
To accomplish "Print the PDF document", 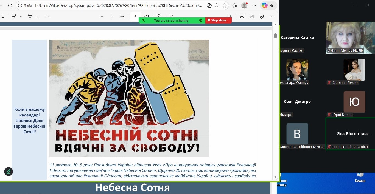I will pyautogui.click(x=242, y=16).
